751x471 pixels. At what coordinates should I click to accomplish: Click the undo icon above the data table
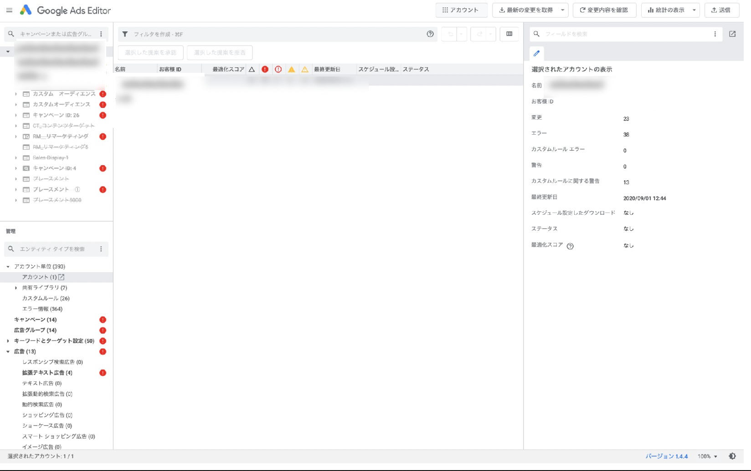(x=450, y=34)
